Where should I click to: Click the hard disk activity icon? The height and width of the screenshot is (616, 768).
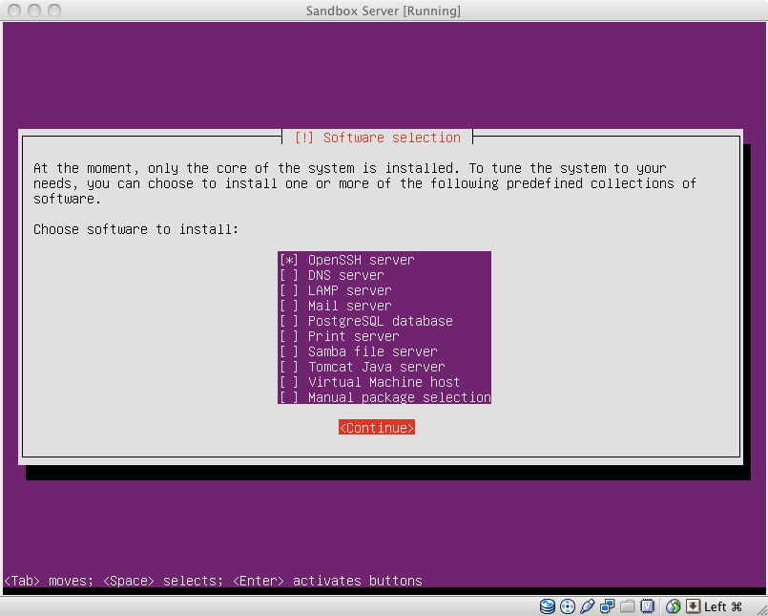coord(547,606)
